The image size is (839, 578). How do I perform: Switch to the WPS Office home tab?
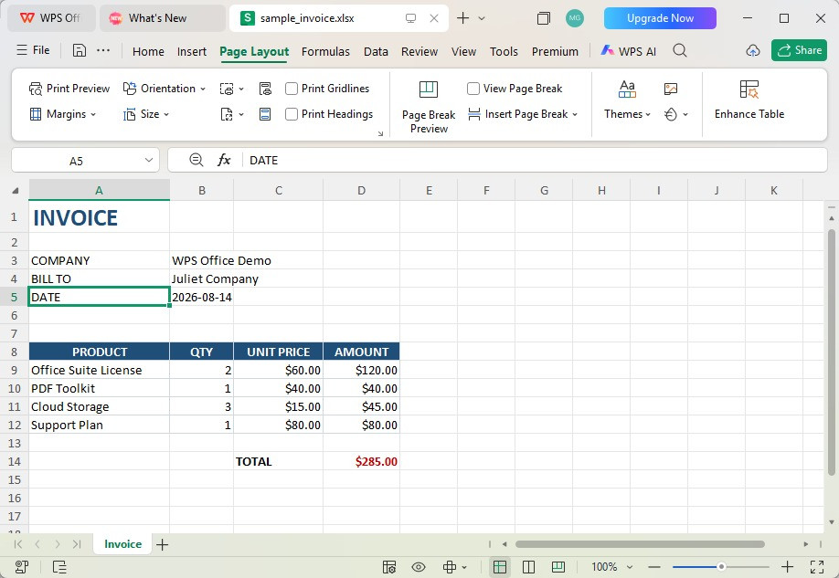[52, 18]
